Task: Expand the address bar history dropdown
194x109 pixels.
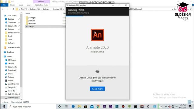Action: [x=172, y=9]
